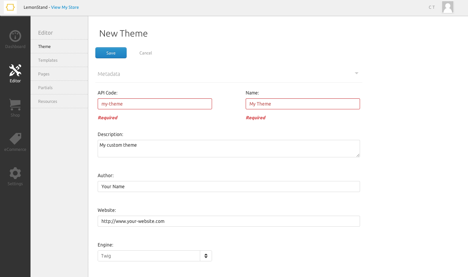Open View My Store link
Viewport: 468px width, 277px height.
65,7
